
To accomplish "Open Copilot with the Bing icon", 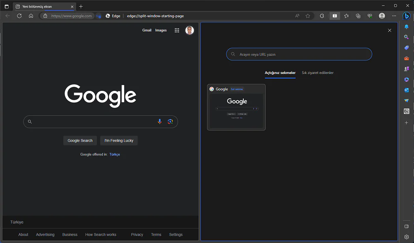I will 407,16.
